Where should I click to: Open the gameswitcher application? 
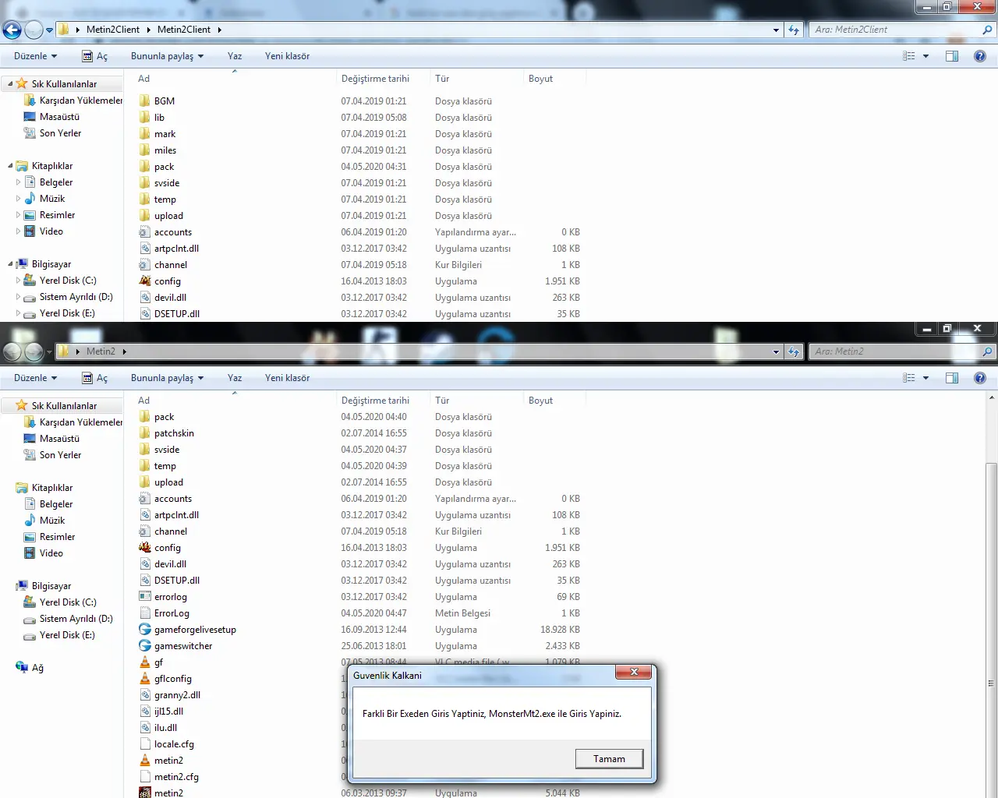coord(182,645)
